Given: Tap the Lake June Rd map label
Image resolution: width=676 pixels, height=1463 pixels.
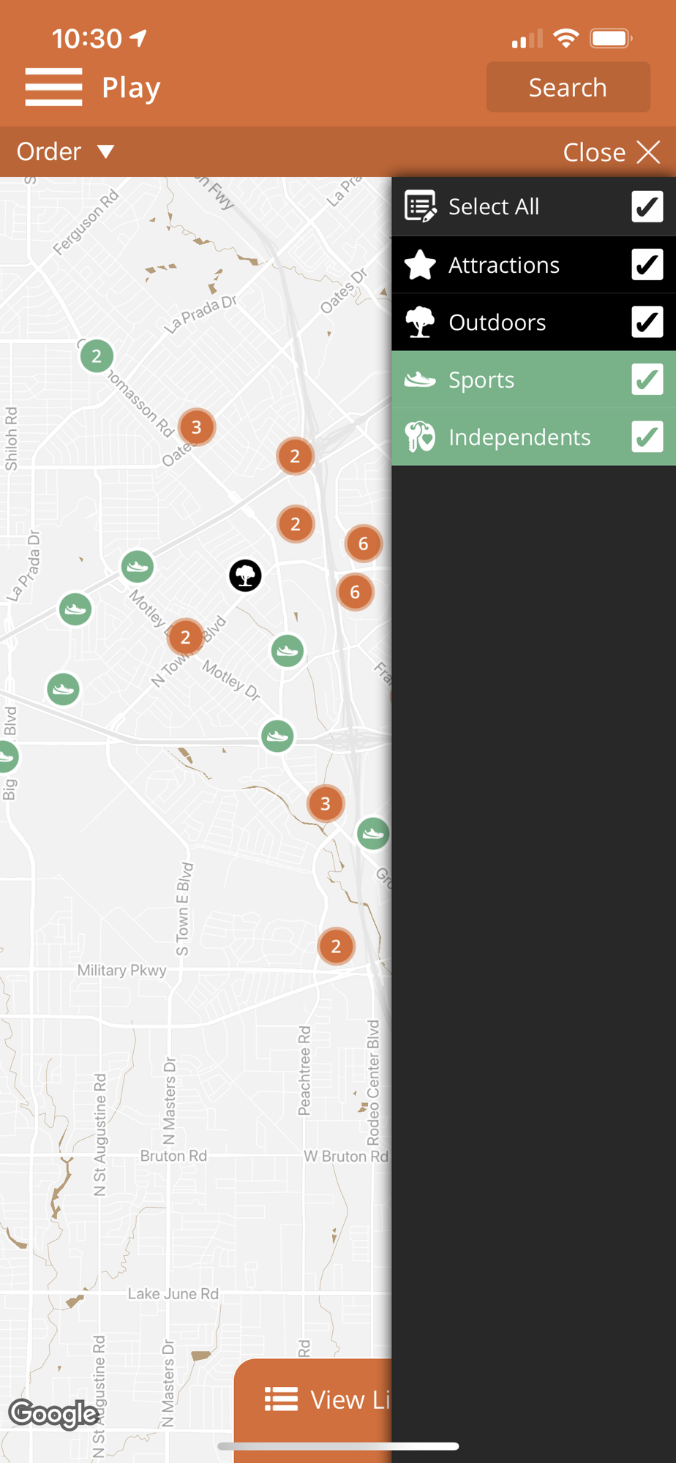Looking at the screenshot, I should pyautogui.click(x=173, y=1294).
